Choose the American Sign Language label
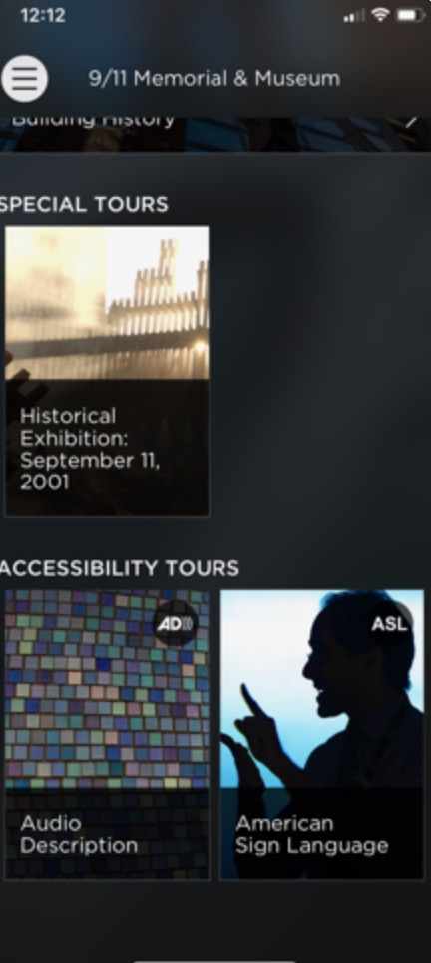The height and width of the screenshot is (963, 431). click(311, 834)
